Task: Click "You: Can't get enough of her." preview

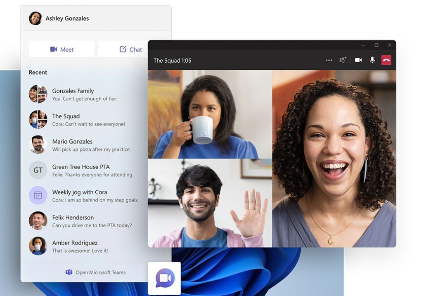Action: pyautogui.click(x=85, y=99)
